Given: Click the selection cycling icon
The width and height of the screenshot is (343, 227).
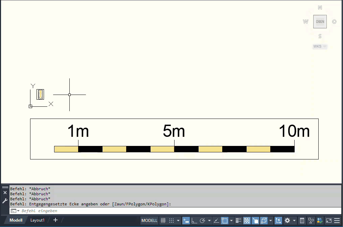Looking at the screenshot, I should click(255, 221).
